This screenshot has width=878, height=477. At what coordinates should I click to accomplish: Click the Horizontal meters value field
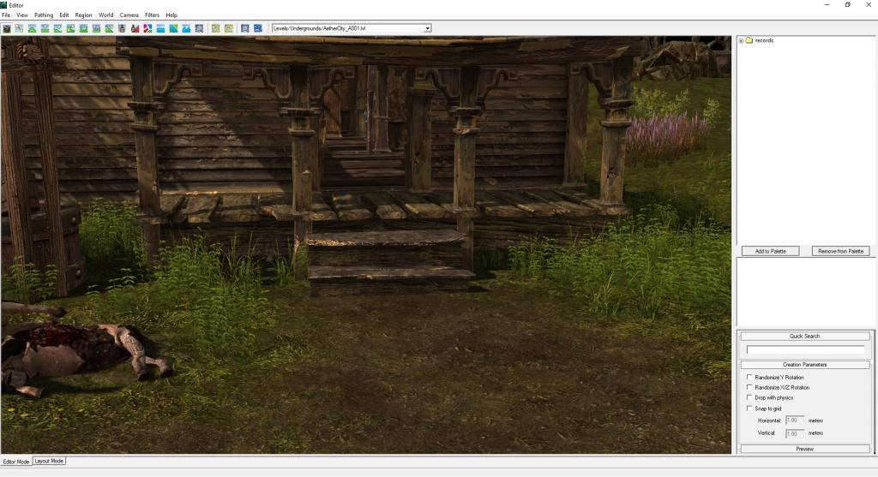pyautogui.click(x=795, y=420)
